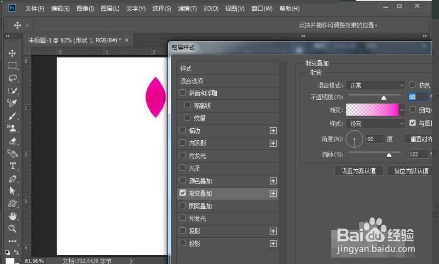Swap foreground and background colors
The image size is (439, 264).
point(16,252)
